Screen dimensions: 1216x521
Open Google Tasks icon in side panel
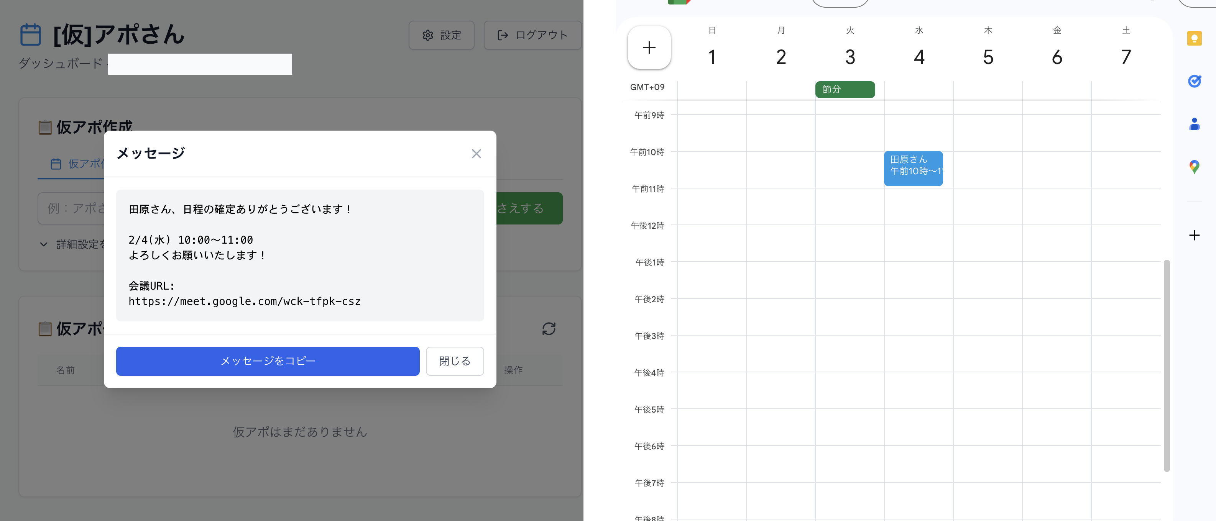point(1194,81)
